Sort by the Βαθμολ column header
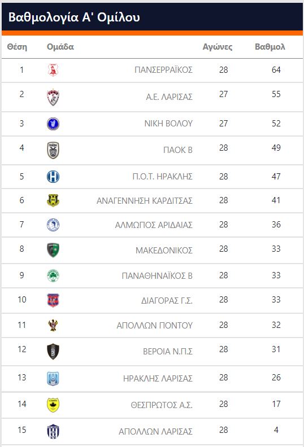Viewport: 304px width, 447px height. click(x=270, y=46)
